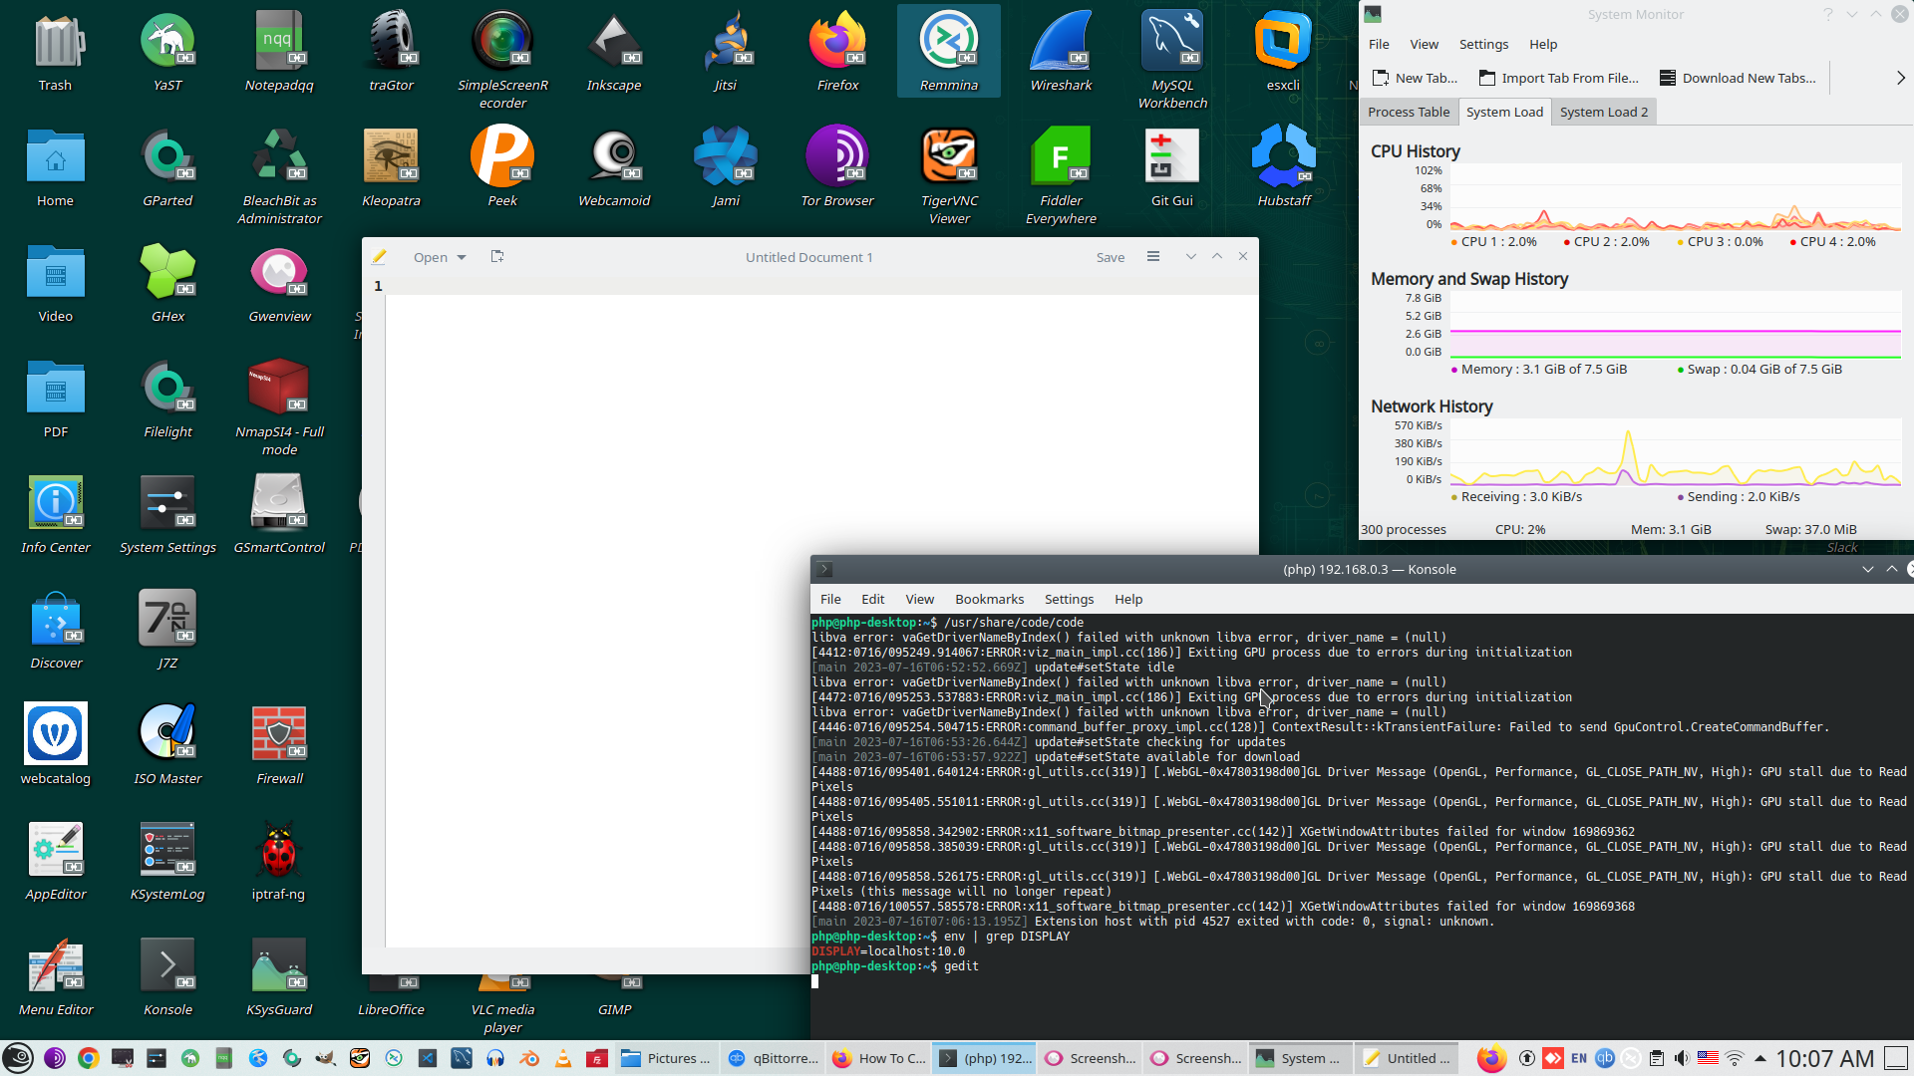Open System Monitor Settings menu
Image resolution: width=1914 pixels, height=1076 pixels.
point(1483,44)
